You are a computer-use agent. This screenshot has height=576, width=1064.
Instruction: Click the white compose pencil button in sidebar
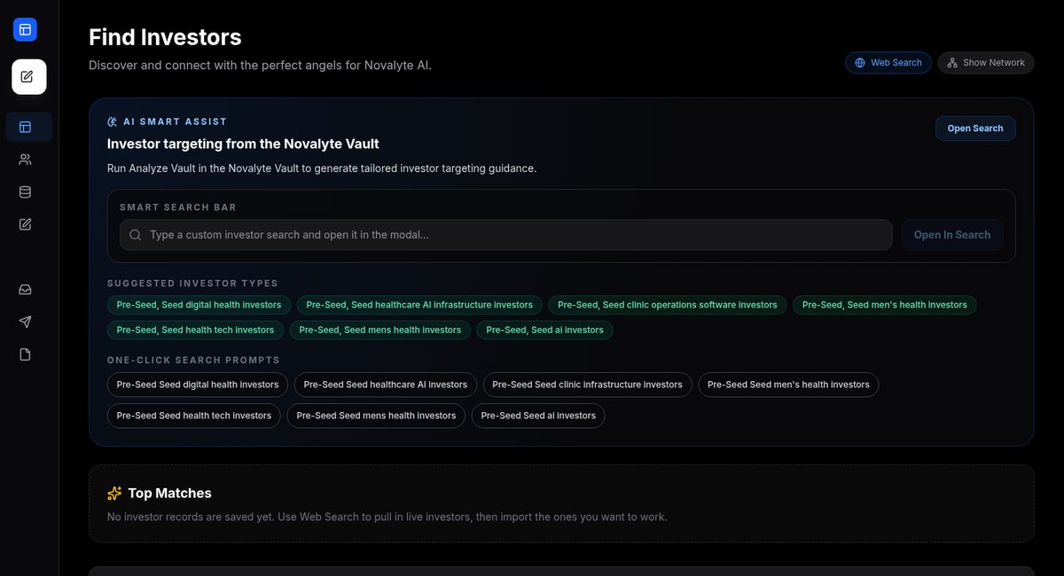tap(28, 76)
